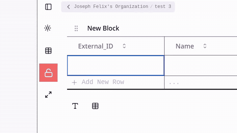Insert a table block below the grid
This screenshot has width=237, height=133.
click(95, 106)
